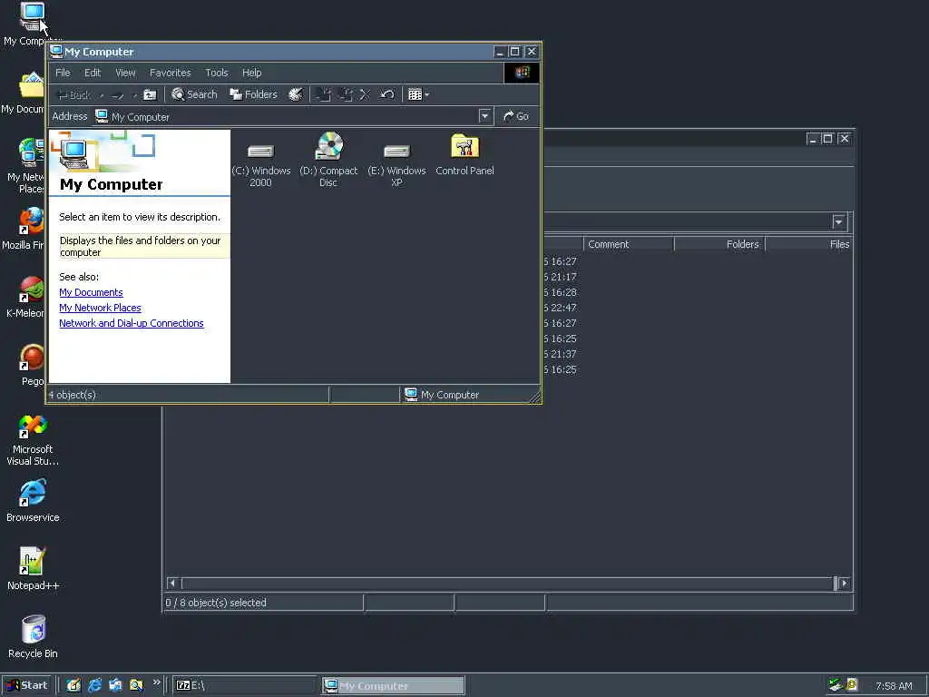Open the Back history dropdown arrow
This screenshot has height=697, width=929.
pyautogui.click(x=102, y=94)
